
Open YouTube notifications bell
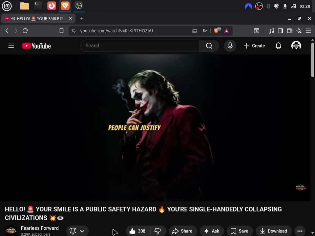point(278,46)
